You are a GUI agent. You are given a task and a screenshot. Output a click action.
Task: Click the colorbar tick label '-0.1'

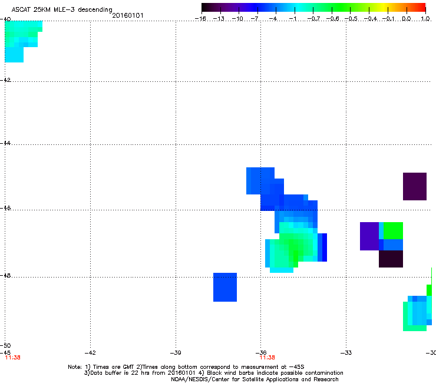pos(388,19)
